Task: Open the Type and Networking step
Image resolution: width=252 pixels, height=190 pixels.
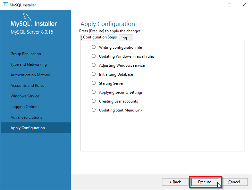Action: point(29,64)
